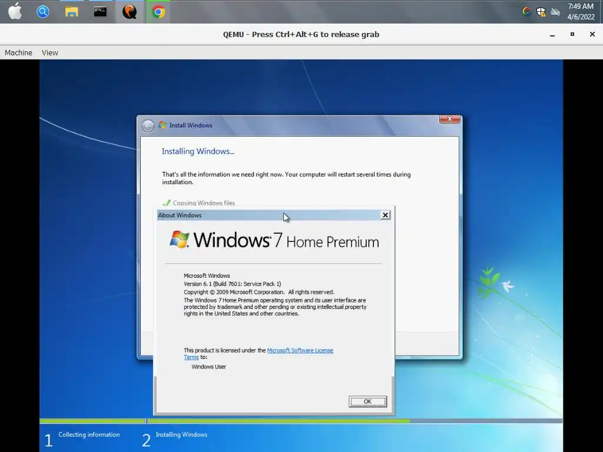Click the QEMU window title text

(x=301, y=35)
